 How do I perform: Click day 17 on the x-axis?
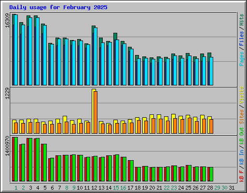tap(130, 188)
